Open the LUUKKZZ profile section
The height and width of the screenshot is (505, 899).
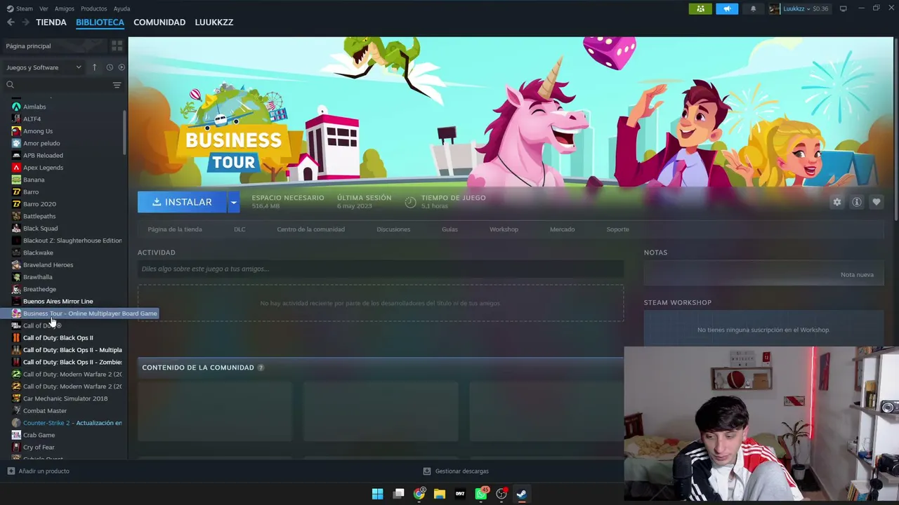[214, 22]
